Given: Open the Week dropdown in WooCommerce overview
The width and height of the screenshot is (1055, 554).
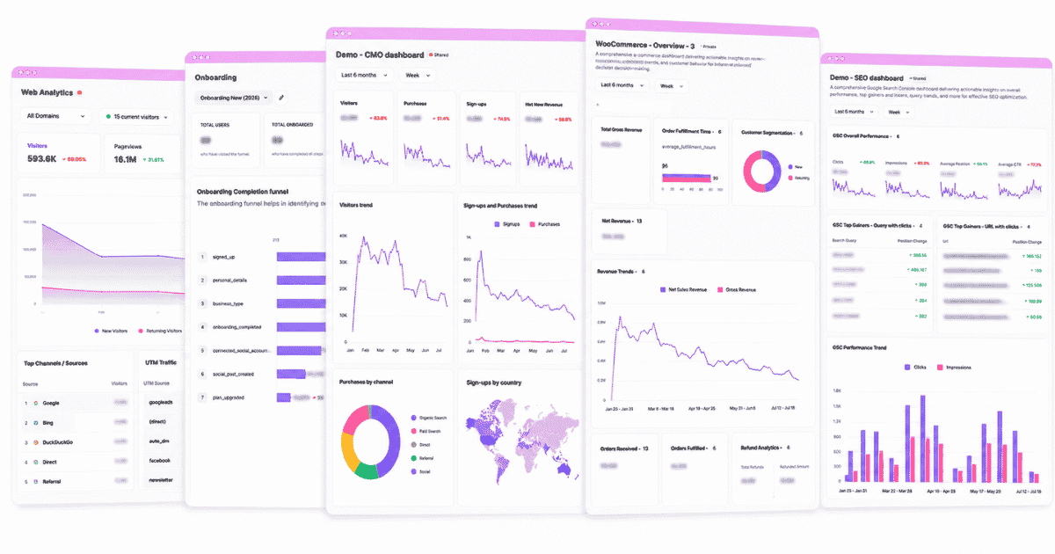Looking at the screenshot, I should coord(670,86).
